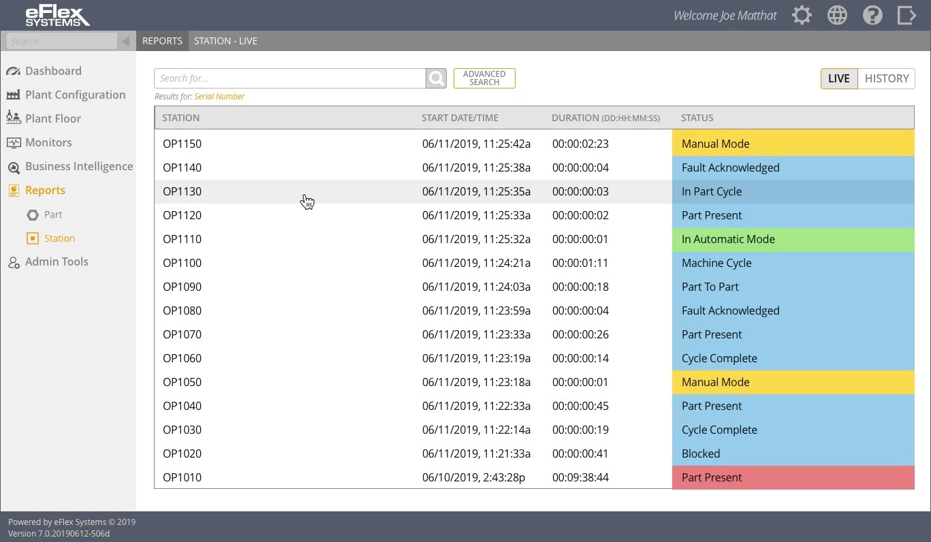The width and height of the screenshot is (931, 542).
Task: Collapse sidebar with the left arrow
Action: tap(125, 42)
